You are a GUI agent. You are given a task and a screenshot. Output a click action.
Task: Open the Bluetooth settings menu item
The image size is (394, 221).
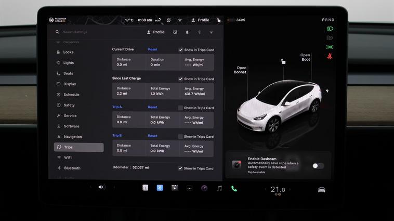pyautogui.click(x=72, y=168)
